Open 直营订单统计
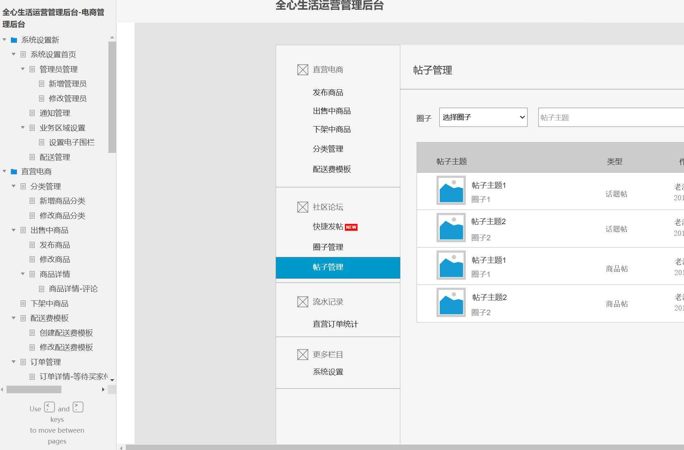684x450 pixels. point(335,324)
